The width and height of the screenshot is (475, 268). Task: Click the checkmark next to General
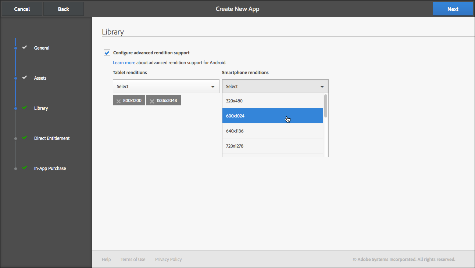click(x=24, y=47)
